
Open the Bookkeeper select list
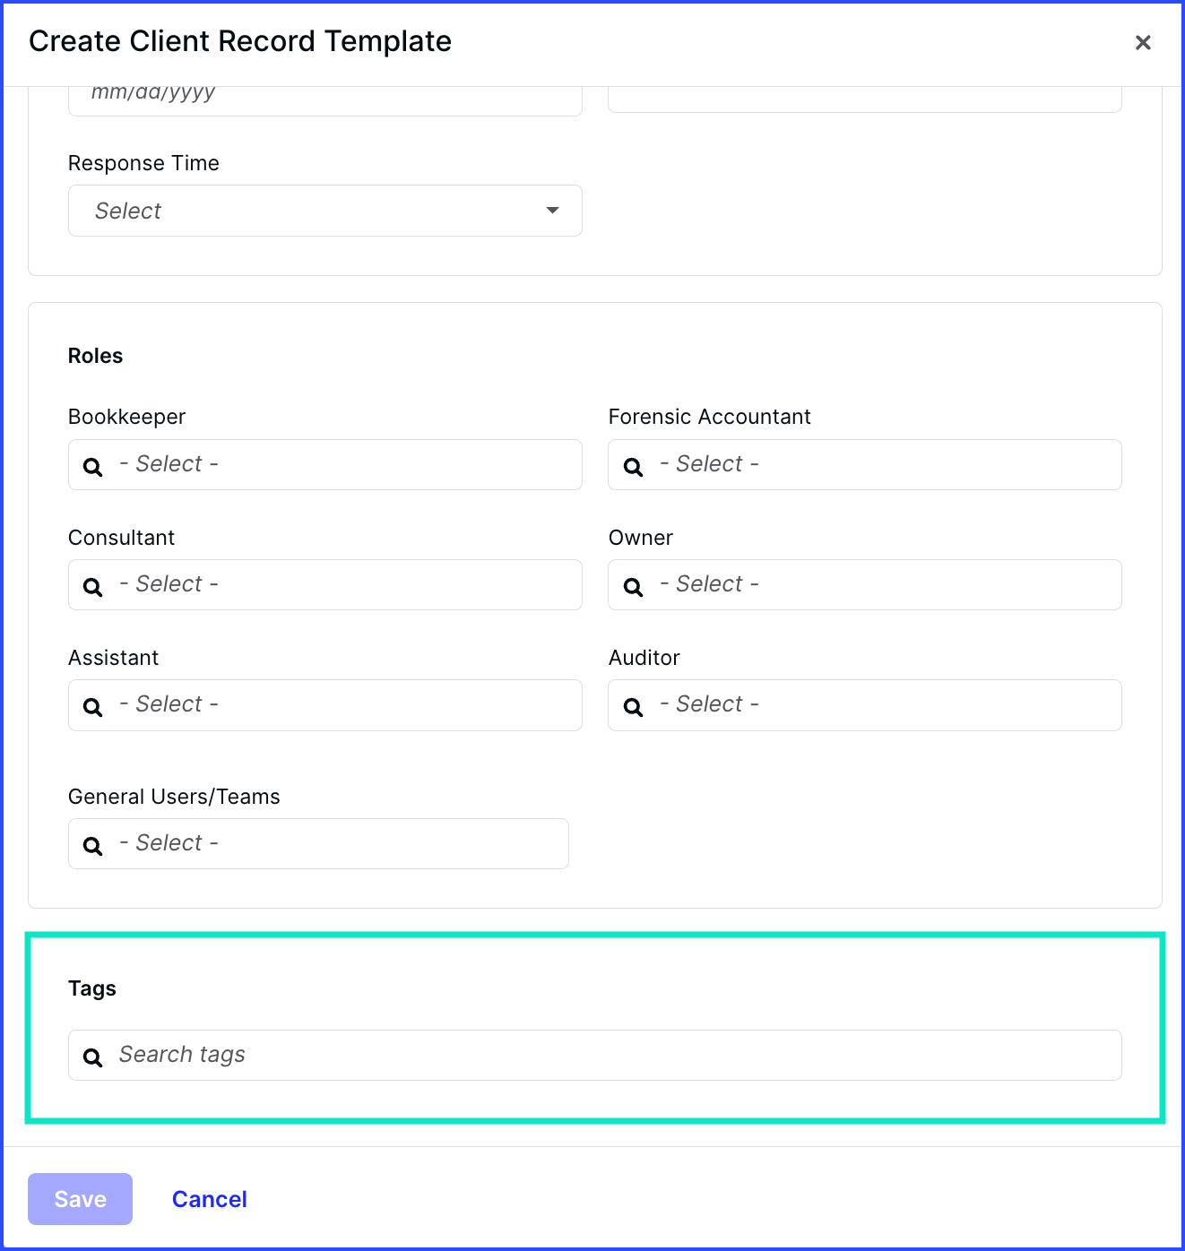[x=324, y=464]
